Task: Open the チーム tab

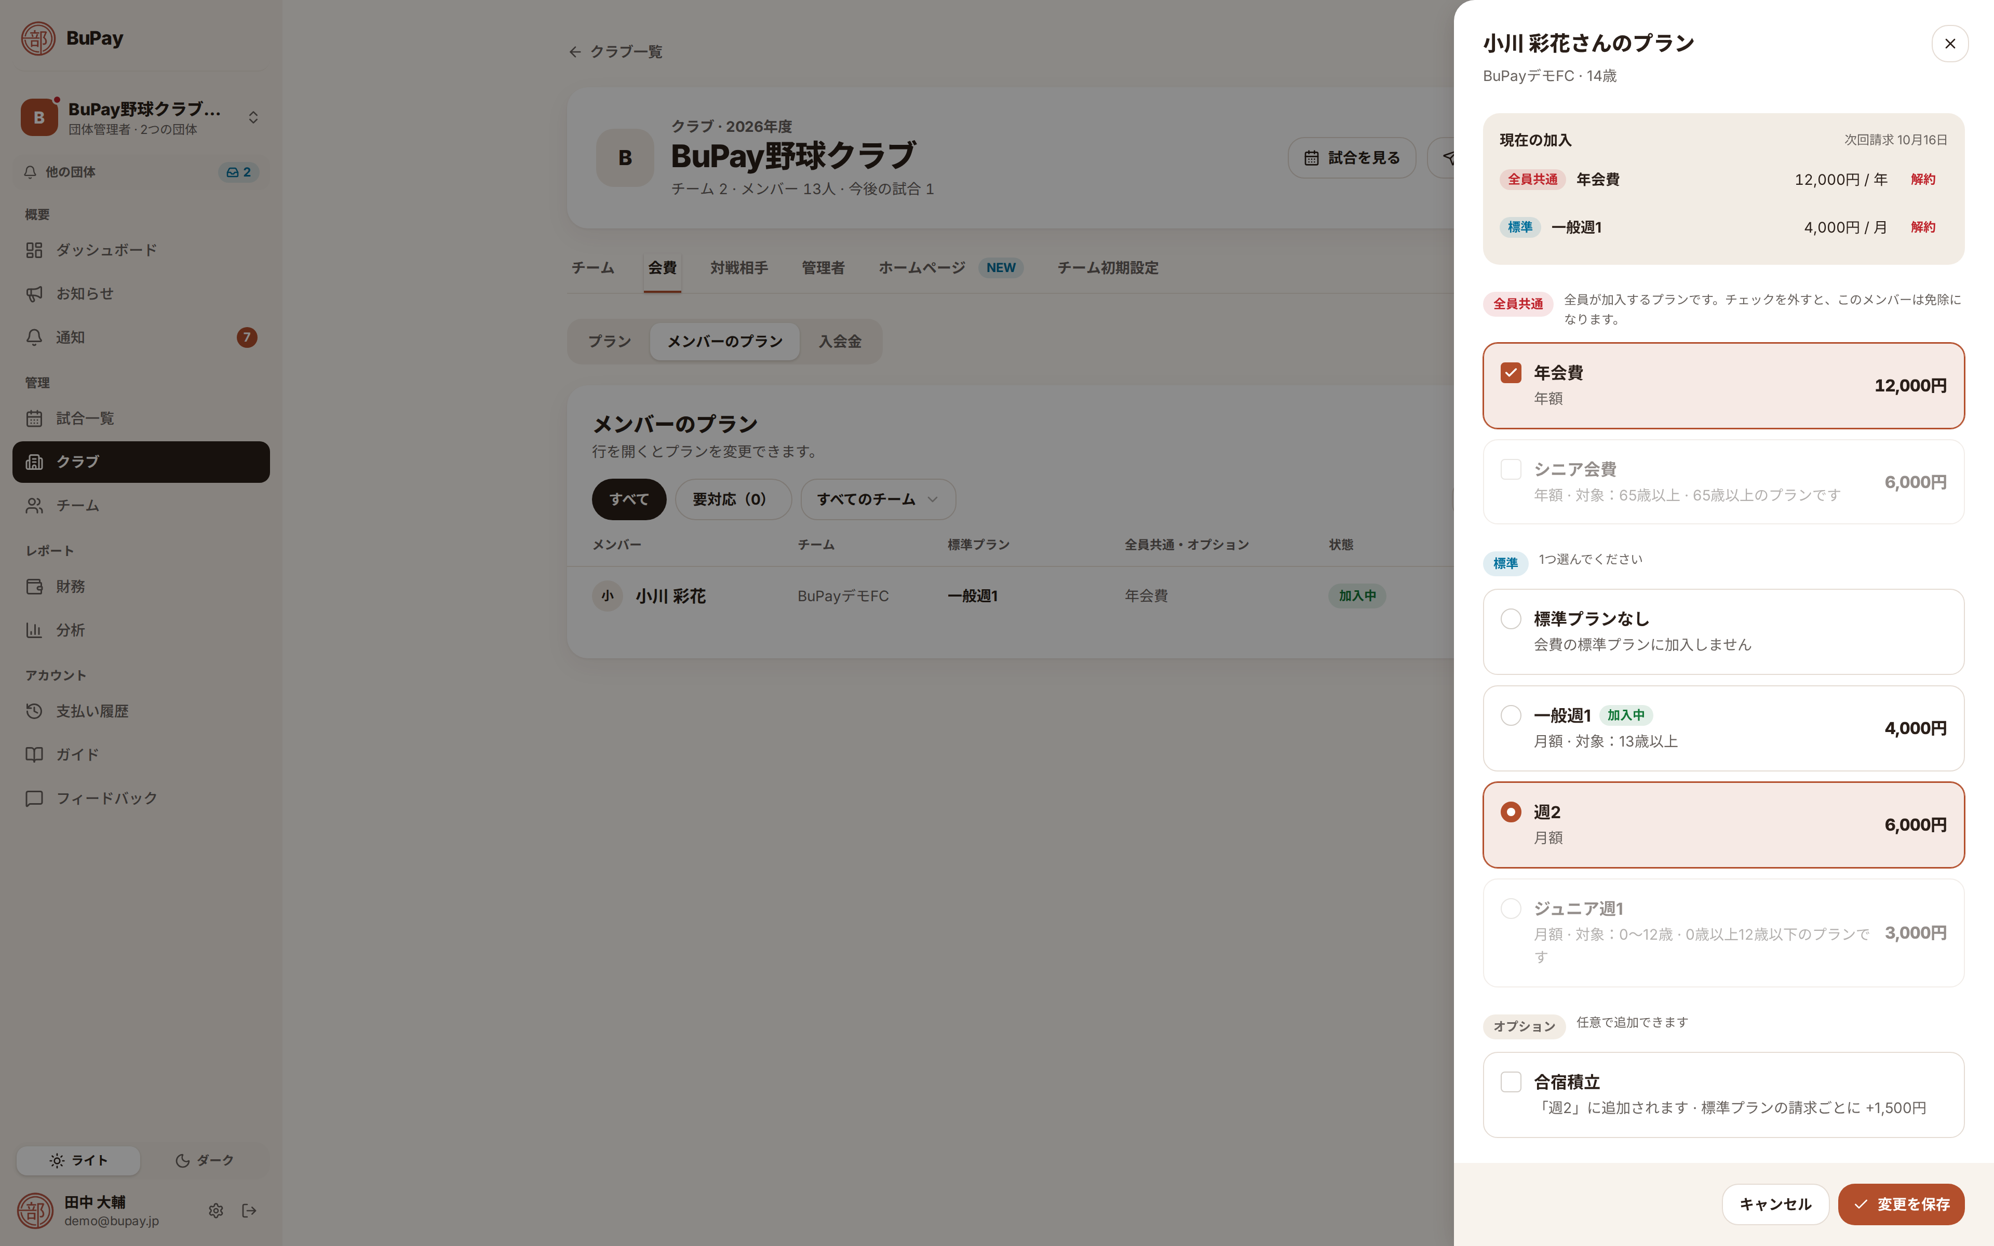Action: pos(592,268)
